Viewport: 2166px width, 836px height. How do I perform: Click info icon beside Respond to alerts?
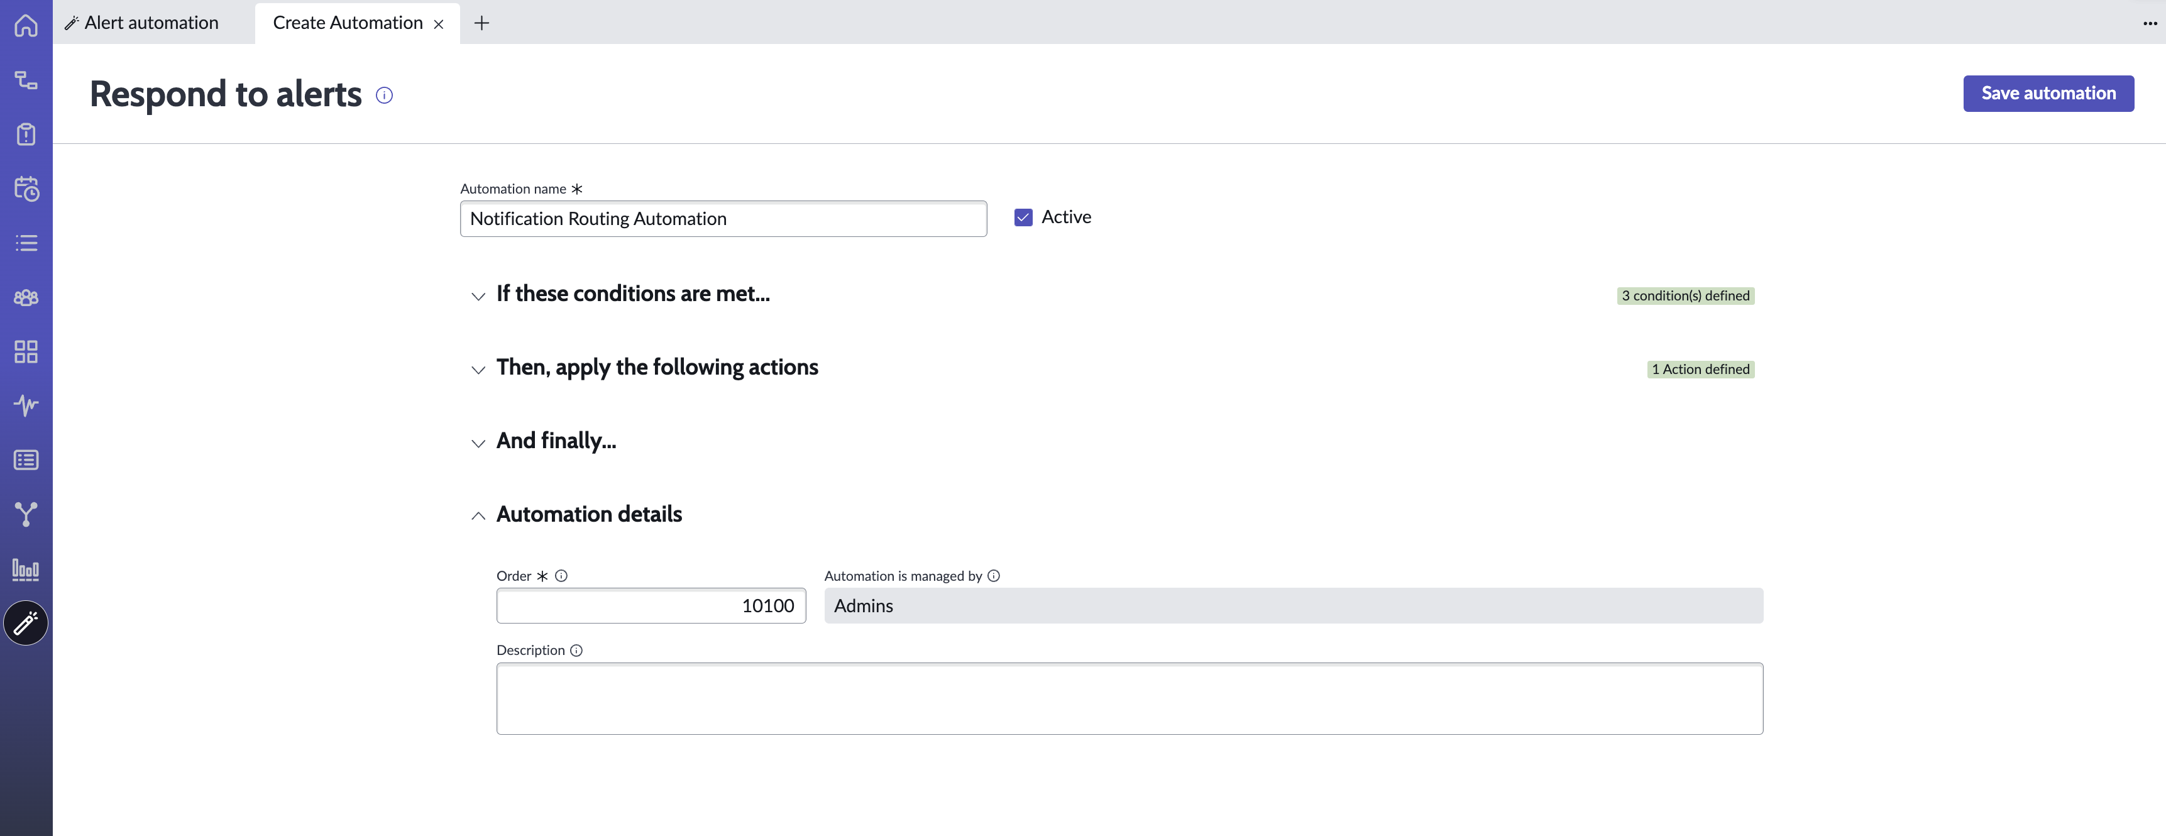[x=384, y=95]
